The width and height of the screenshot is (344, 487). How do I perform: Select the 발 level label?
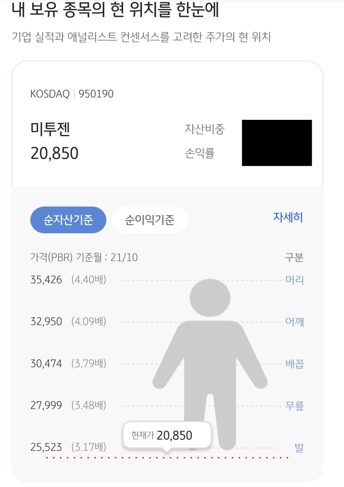(299, 447)
